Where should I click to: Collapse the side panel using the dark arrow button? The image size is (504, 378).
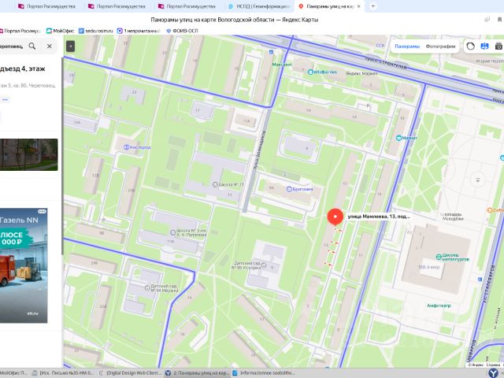[x=70, y=46]
